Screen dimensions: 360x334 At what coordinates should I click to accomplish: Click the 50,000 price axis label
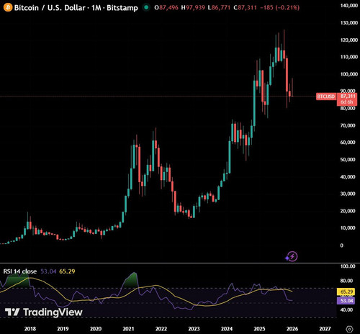[x=348, y=160]
